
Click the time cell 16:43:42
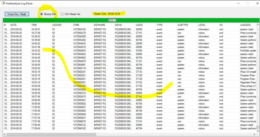(x=36, y=54)
